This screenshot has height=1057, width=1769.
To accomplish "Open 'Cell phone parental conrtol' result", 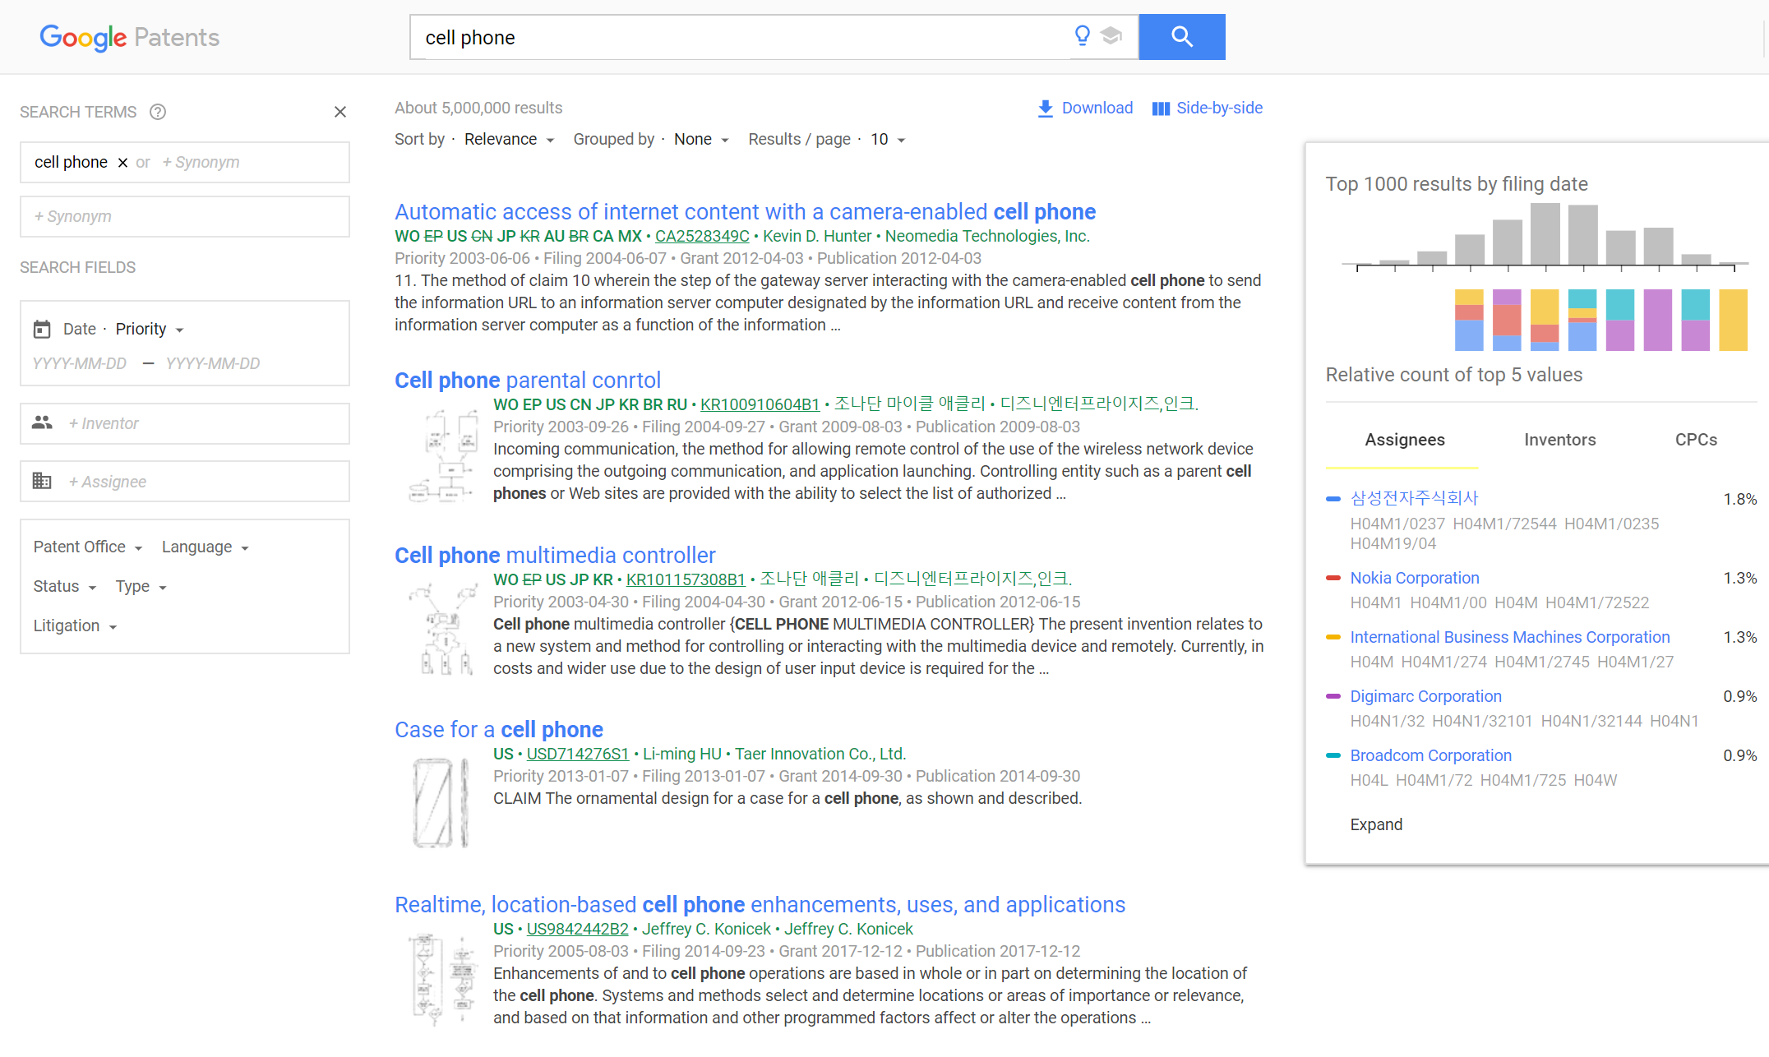I will [x=528, y=381].
